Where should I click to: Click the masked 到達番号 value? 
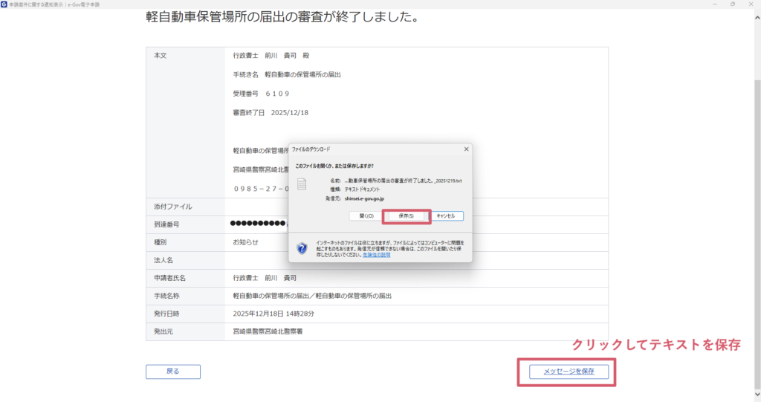257,224
